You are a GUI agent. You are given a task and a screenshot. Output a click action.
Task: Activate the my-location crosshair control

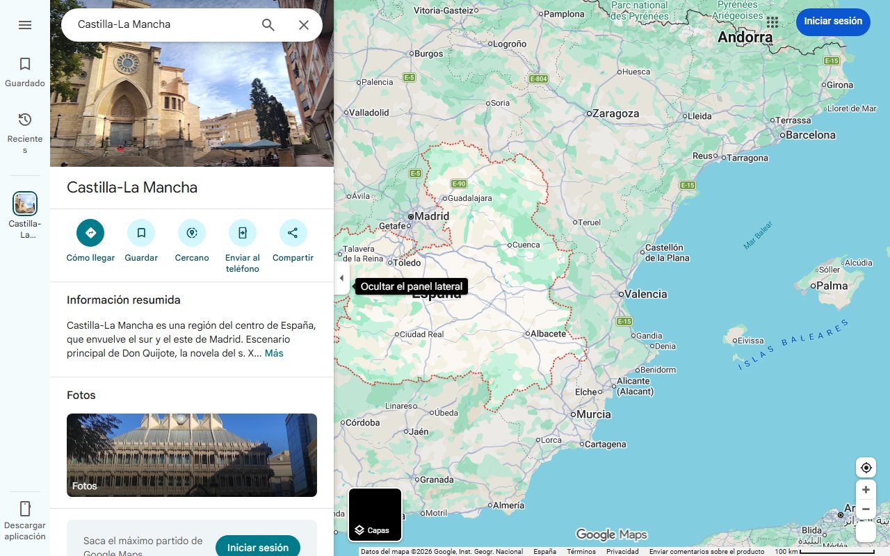click(x=866, y=467)
